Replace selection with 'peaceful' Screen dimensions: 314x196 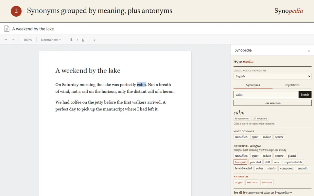click(x=255, y=162)
